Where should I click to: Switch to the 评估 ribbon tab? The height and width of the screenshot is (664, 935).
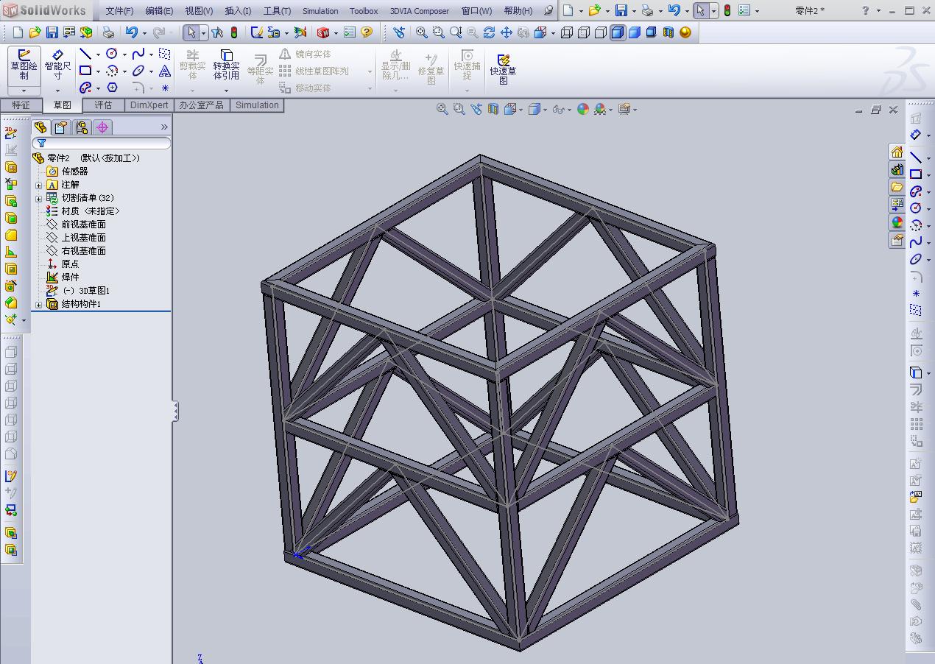point(103,105)
